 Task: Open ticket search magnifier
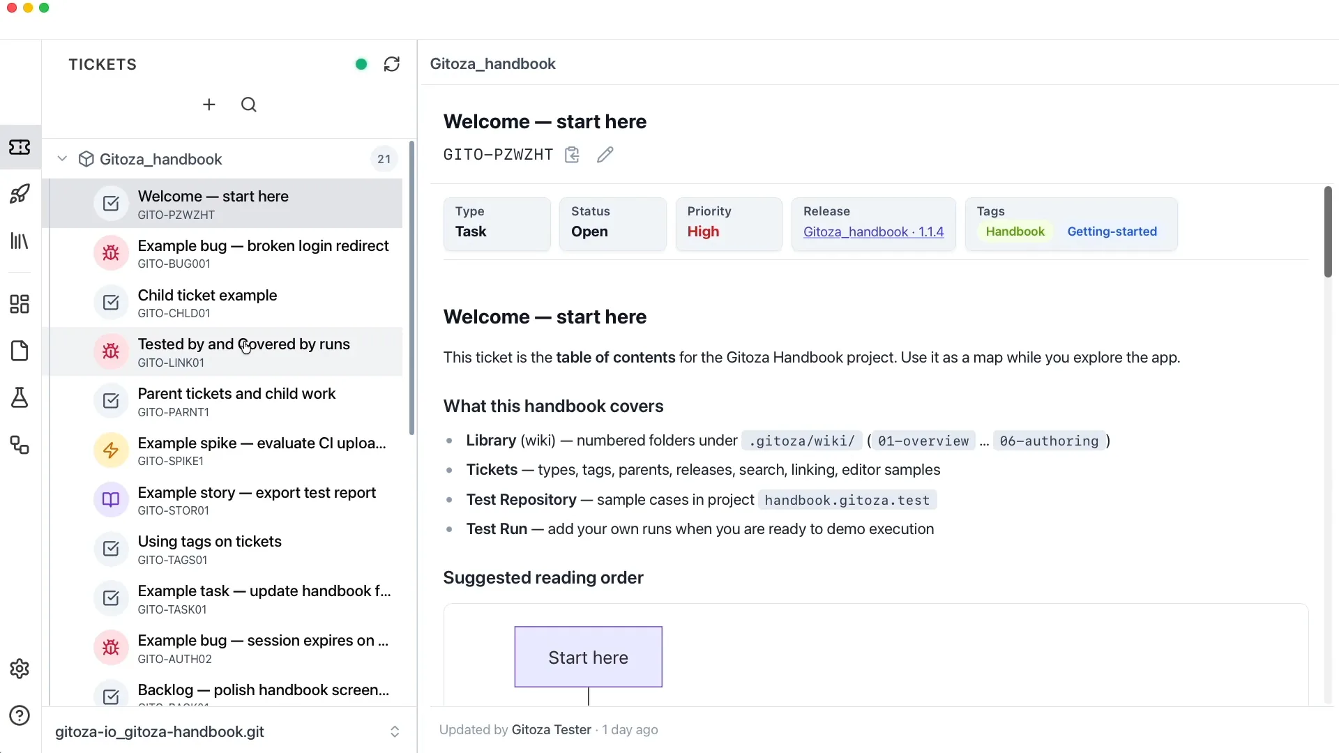coord(249,105)
